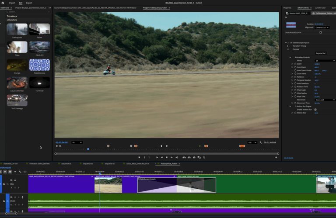Open the Alignment dropdown (Center at Cut)

pyautogui.click(x=322, y=28)
